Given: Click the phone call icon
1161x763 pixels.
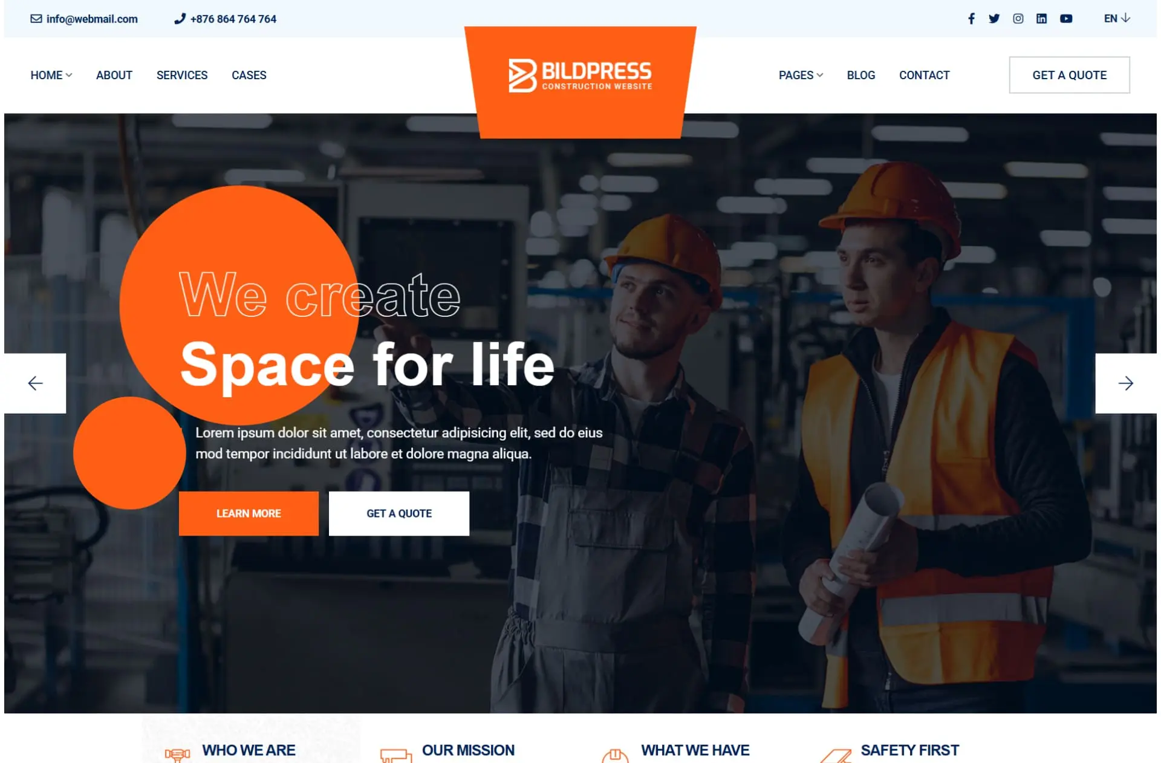Looking at the screenshot, I should (180, 19).
